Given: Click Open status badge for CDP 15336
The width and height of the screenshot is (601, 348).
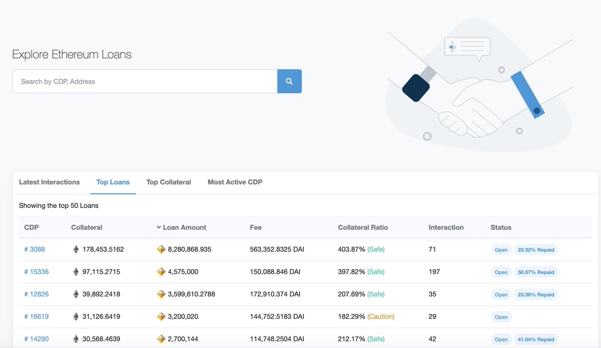Looking at the screenshot, I should [x=501, y=272].
